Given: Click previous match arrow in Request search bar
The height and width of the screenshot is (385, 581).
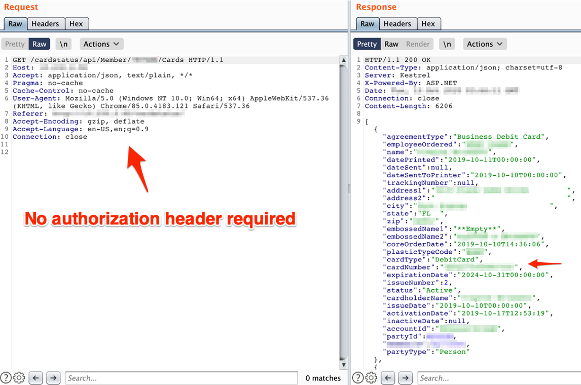Looking at the screenshot, I should pyautogui.click(x=35, y=378).
